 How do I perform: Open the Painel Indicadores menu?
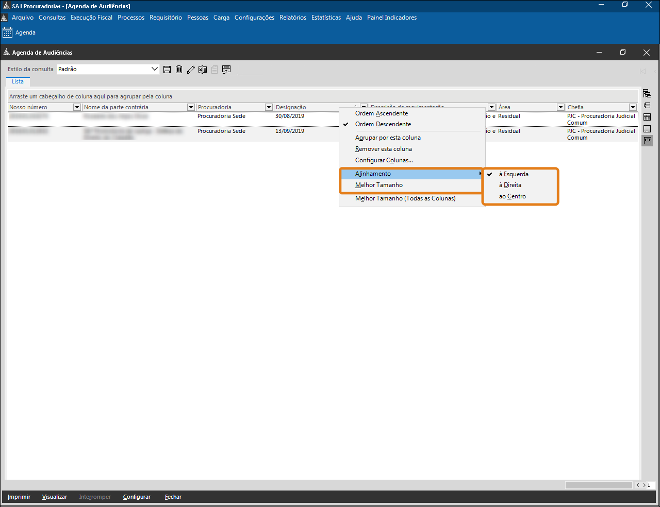(x=392, y=18)
